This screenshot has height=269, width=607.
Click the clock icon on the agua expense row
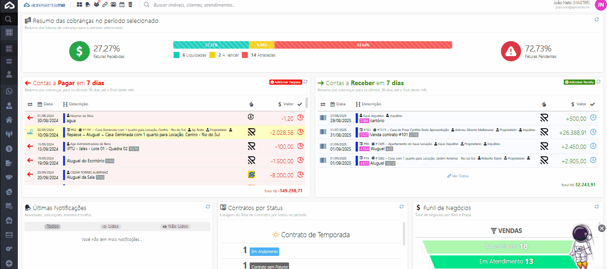point(300,117)
